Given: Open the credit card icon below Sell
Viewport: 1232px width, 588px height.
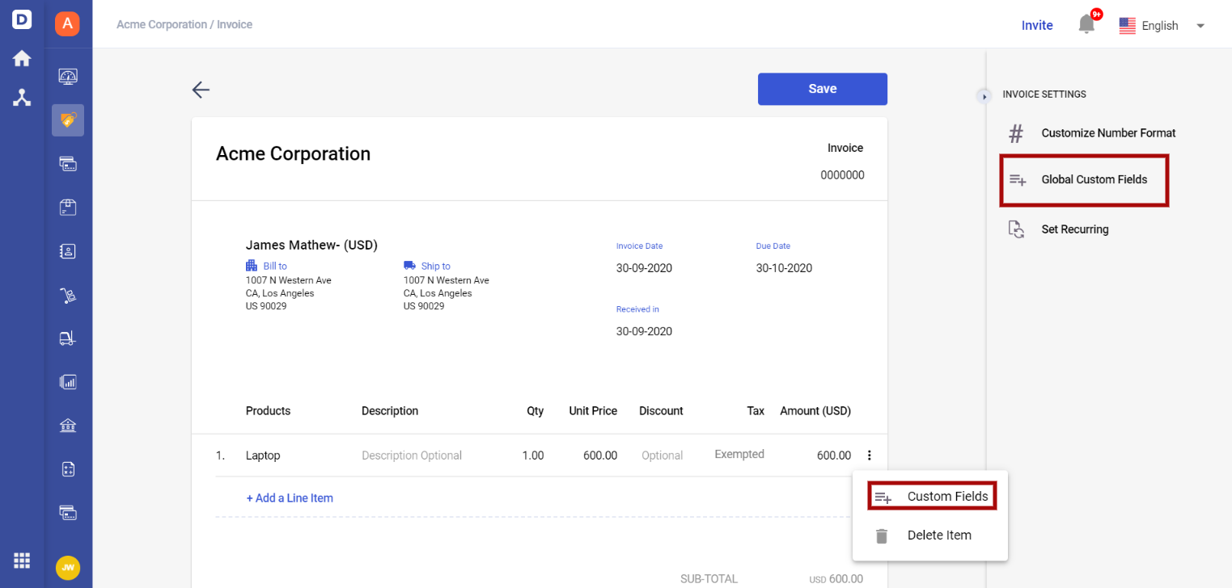Looking at the screenshot, I should (x=68, y=164).
